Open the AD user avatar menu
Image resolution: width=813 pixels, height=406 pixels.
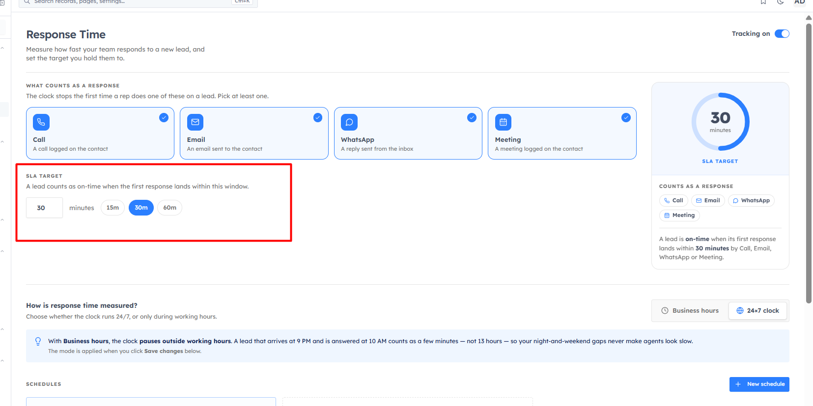[x=800, y=2]
